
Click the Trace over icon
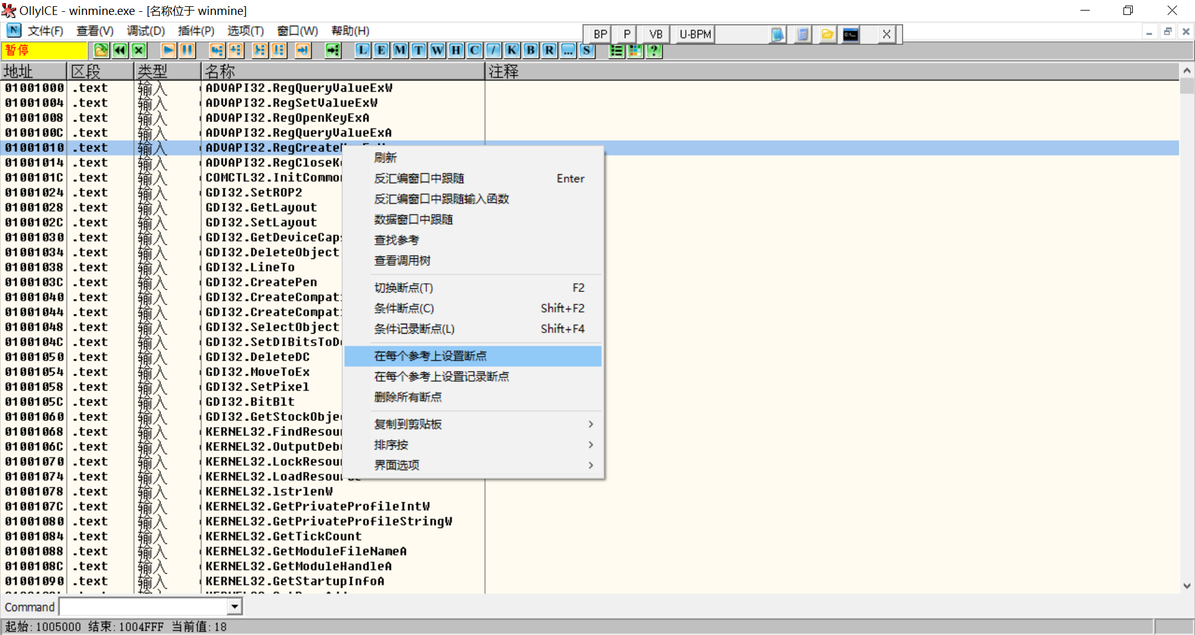click(x=279, y=50)
